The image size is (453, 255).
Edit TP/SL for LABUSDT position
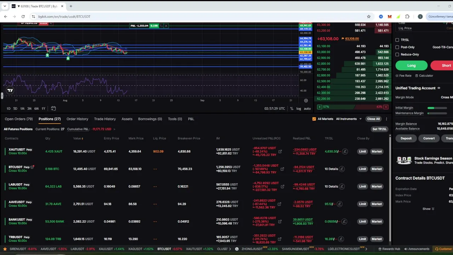point(342,186)
